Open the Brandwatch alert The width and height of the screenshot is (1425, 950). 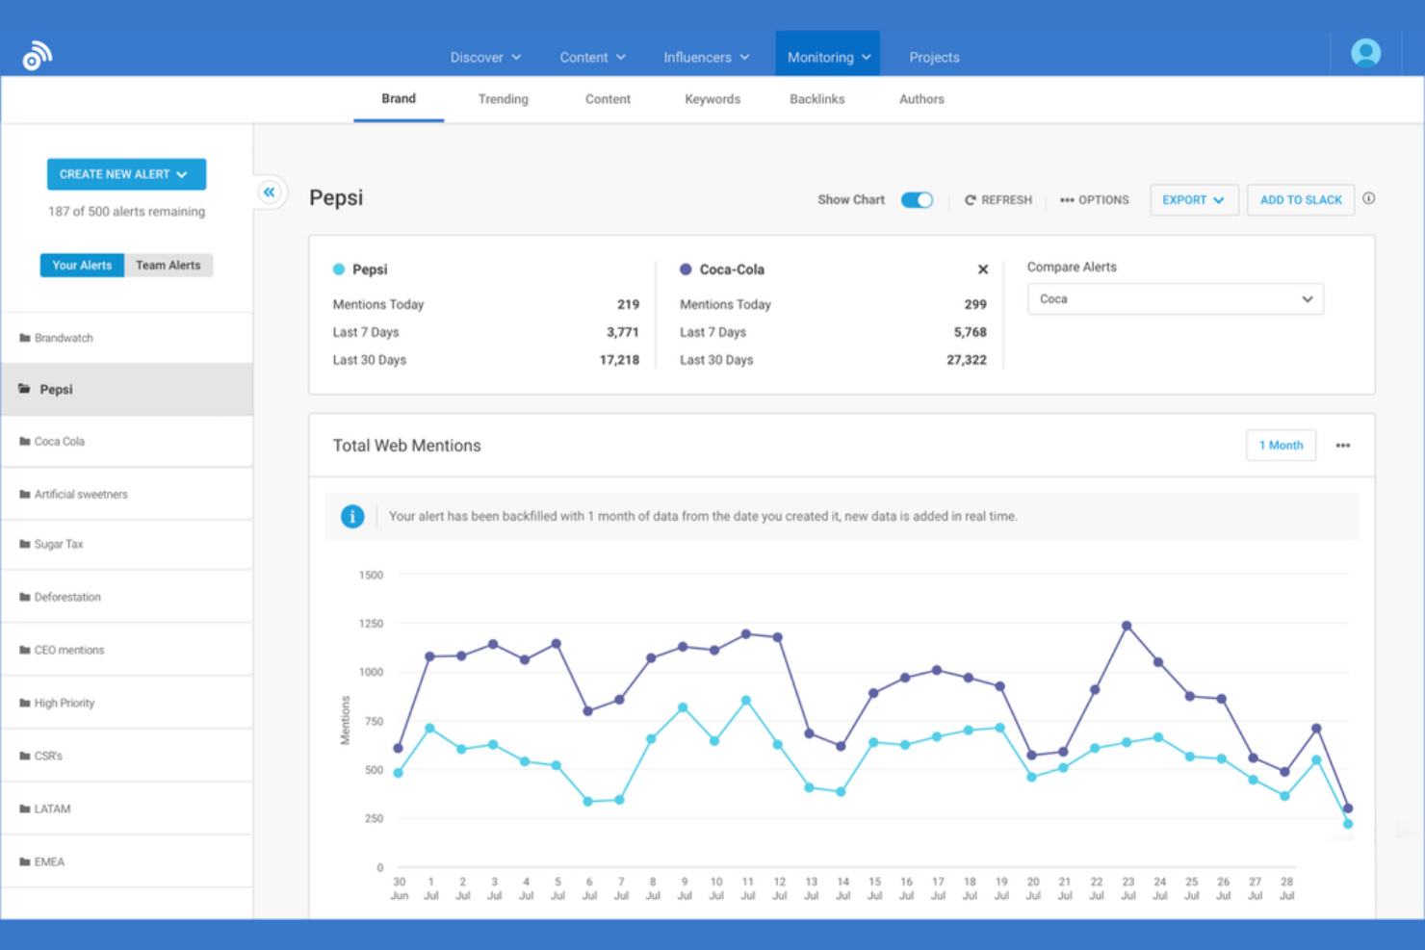coord(126,338)
